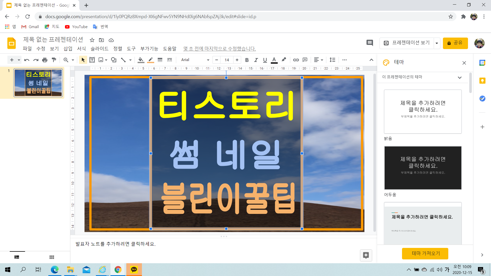Open the 삽입 menu
This screenshot has height=276, width=491.
(68, 49)
